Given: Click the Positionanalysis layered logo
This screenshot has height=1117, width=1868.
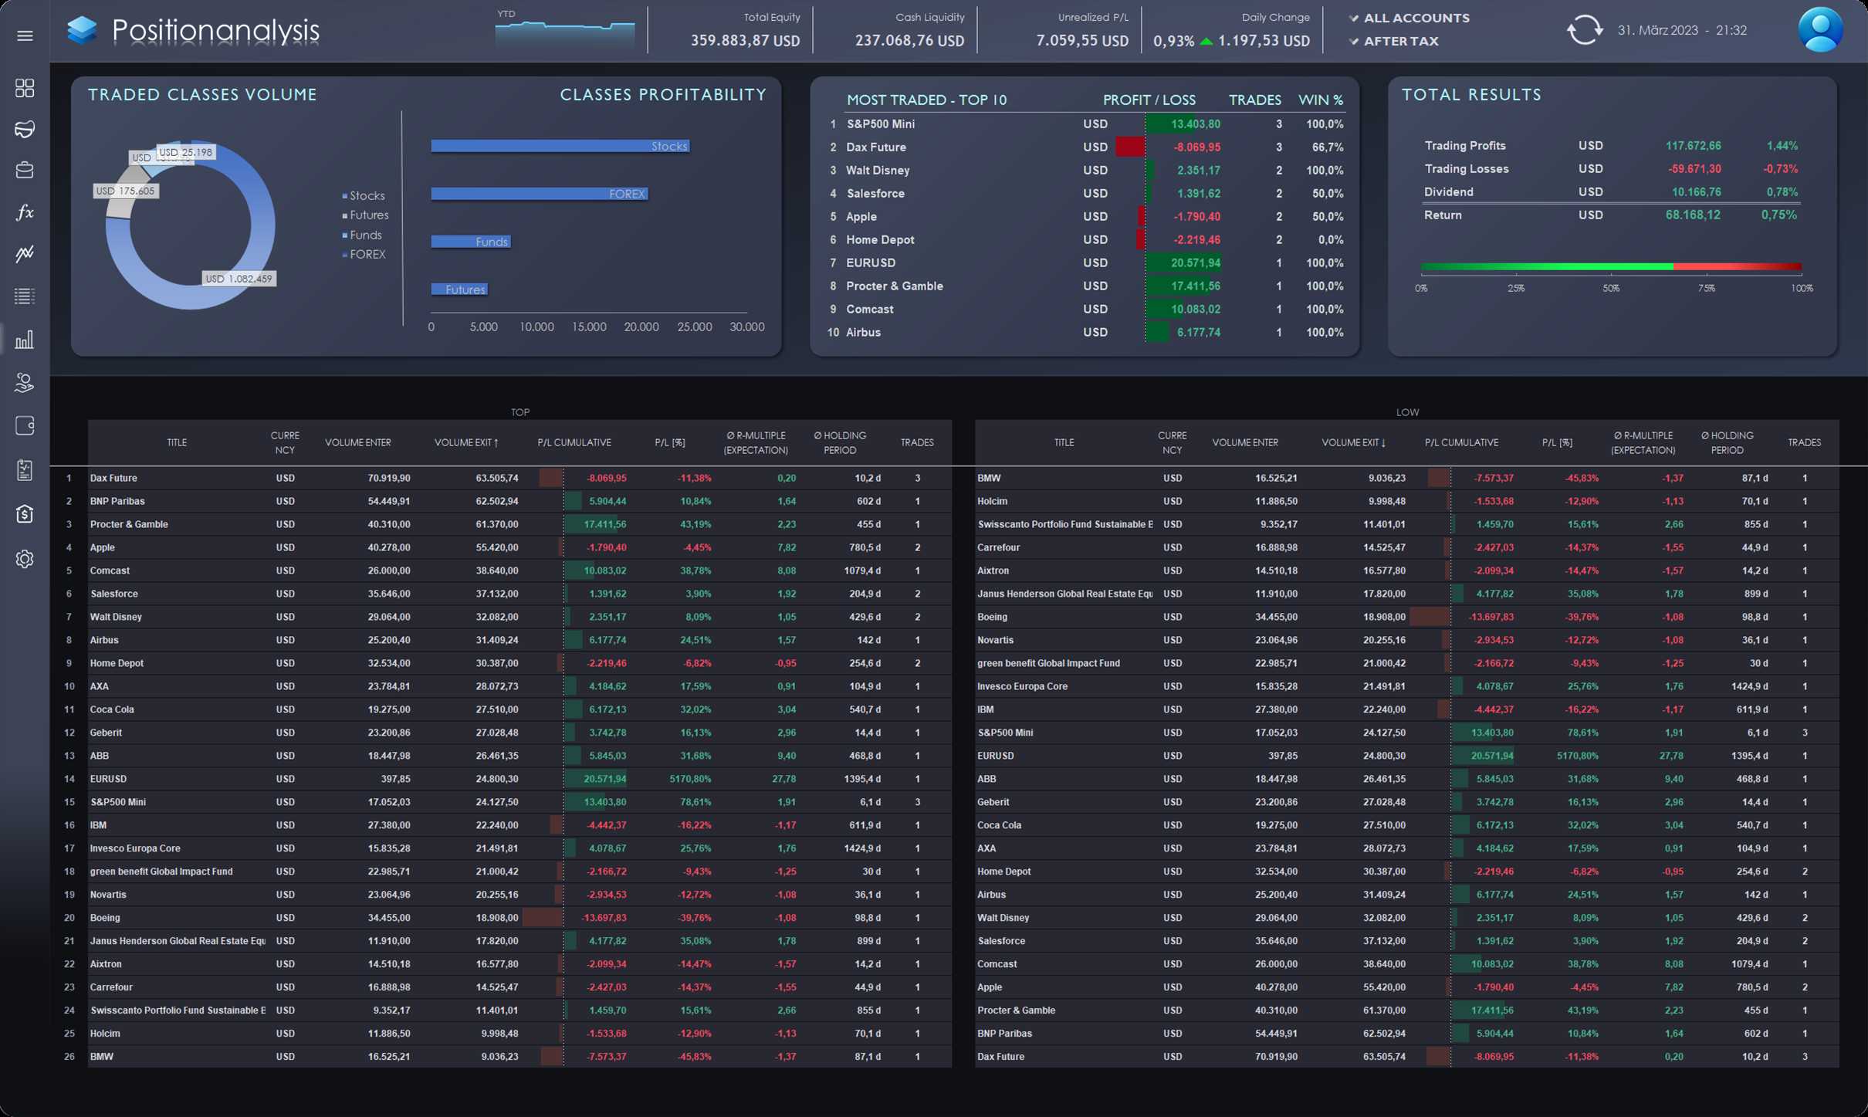Looking at the screenshot, I should [82, 30].
